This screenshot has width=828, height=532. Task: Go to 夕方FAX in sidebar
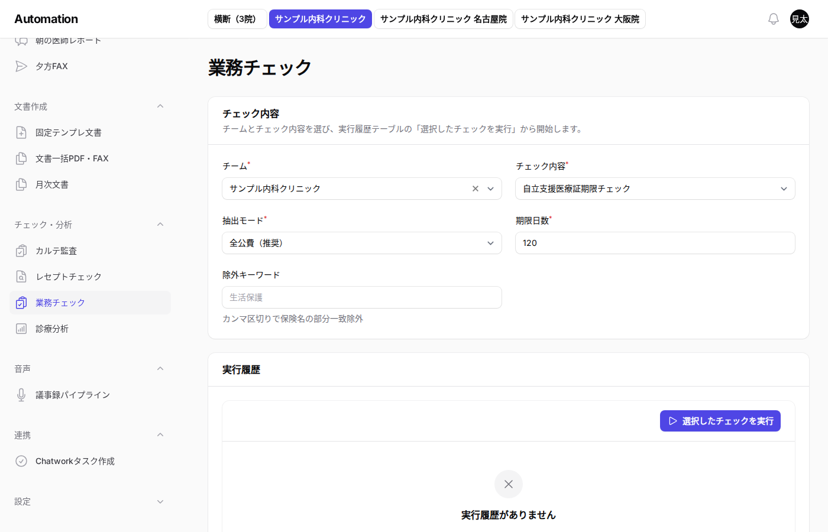(90, 66)
